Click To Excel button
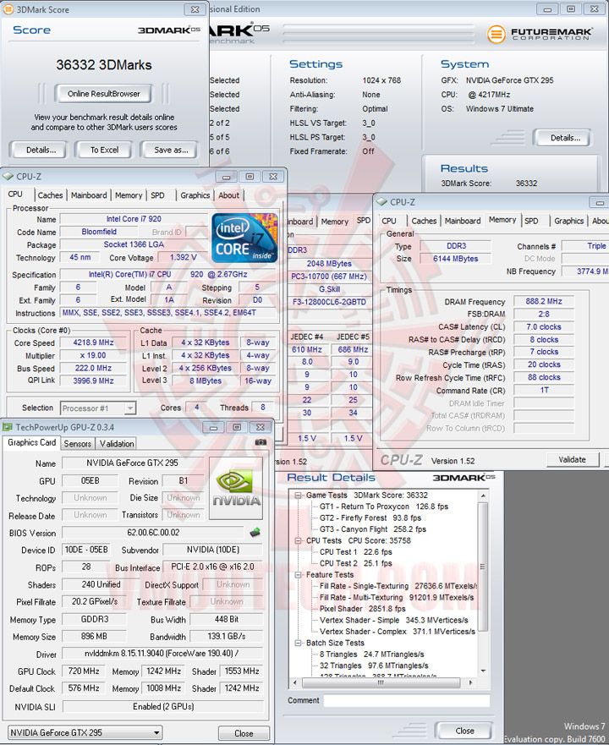The width and height of the screenshot is (609, 745). 105,150
